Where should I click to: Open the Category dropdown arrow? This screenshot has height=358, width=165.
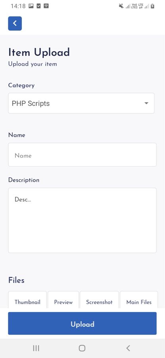click(x=146, y=103)
